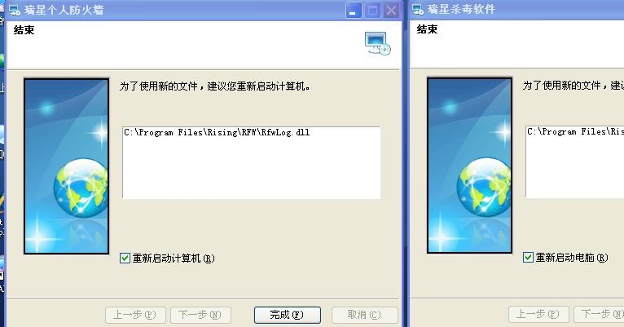Close the 瑞星个人防火墙 installer window
The width and height of the screenshot is (624, 327).
click(392, 11)
